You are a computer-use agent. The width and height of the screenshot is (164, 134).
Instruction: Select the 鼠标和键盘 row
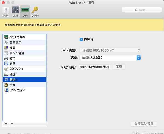[x=25, y=53]
